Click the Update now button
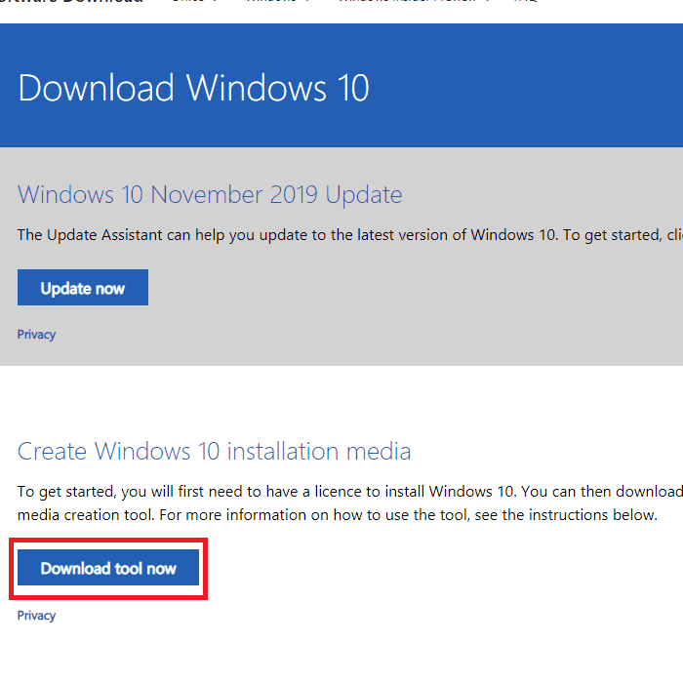Image resolution: width=683 pixels, height=683 pixels. (83, 288)
